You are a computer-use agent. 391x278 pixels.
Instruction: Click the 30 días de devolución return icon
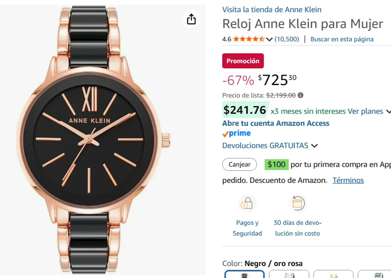click(x=297, y=203)
